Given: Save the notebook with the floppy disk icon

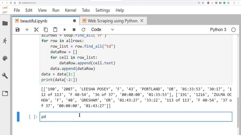Looking at the screenshot, I should 18,30.
